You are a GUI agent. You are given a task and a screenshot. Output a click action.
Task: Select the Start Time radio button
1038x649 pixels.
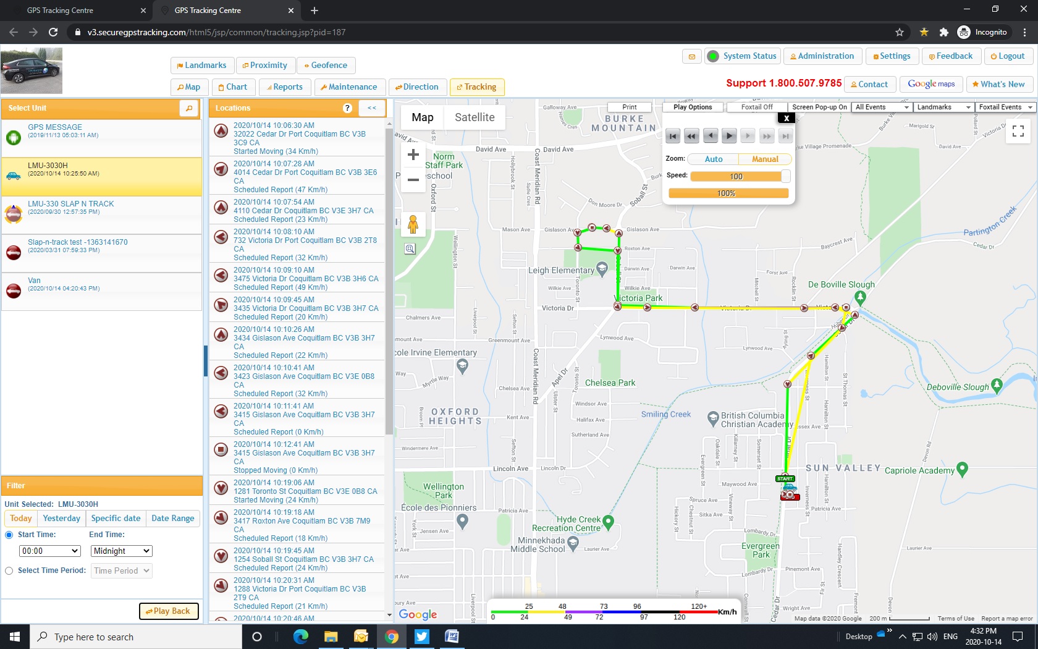(9, 534)
